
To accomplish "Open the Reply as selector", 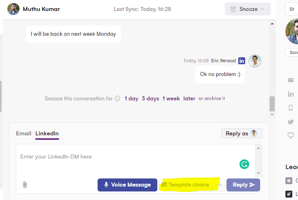I will click(241, 133).
